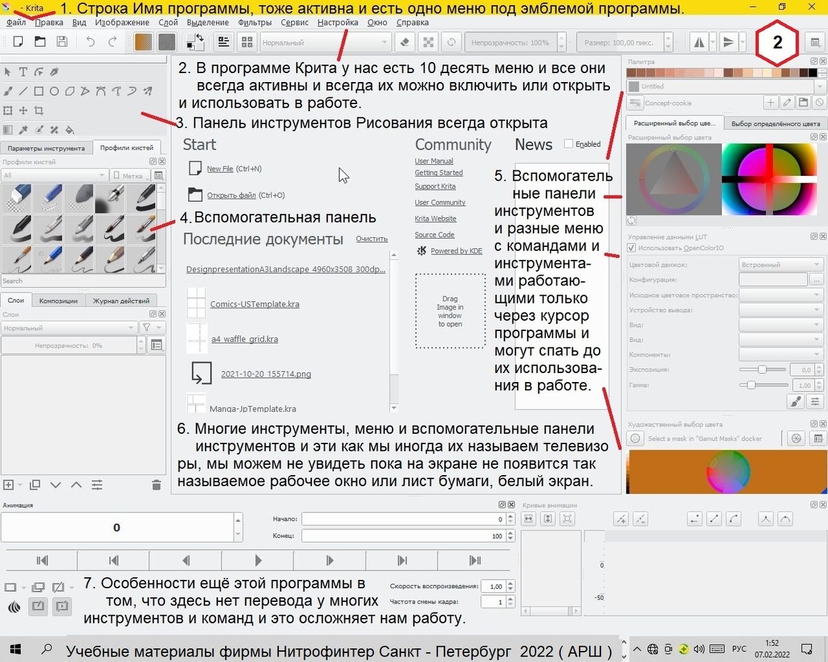Enable the News checkbox

click(569, 144)
